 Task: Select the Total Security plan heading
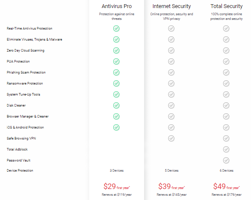[226, 6]
